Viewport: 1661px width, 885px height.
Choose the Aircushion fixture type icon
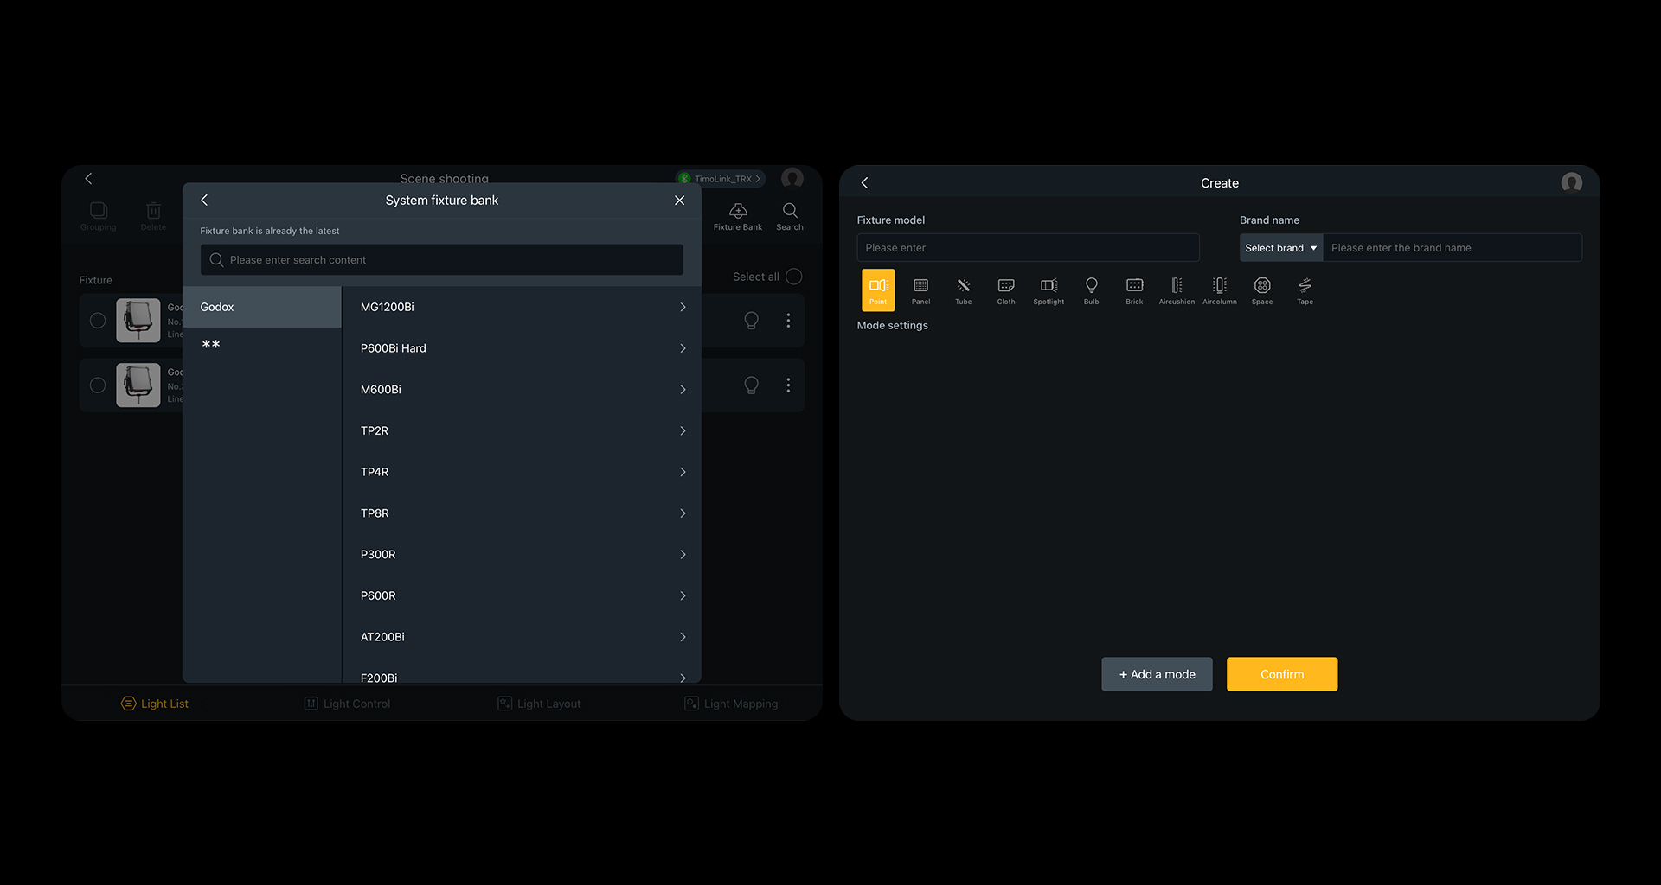tap(1177, 290)
